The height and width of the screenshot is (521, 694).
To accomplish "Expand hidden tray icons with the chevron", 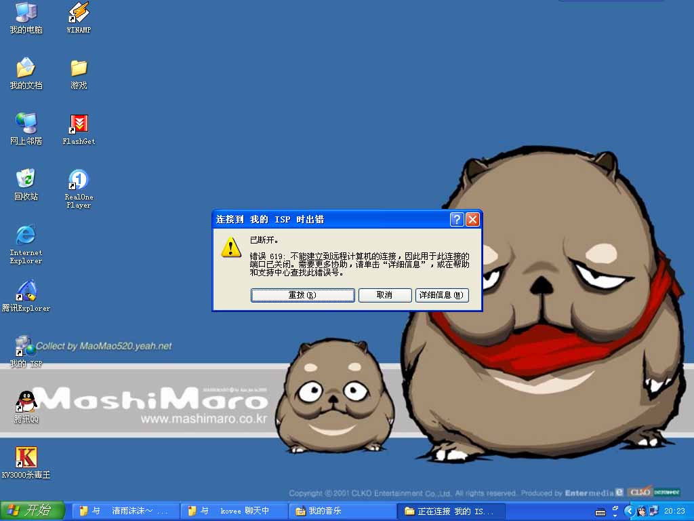I will 630,512.
